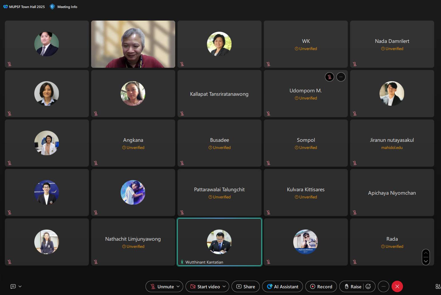Image resolution: width=441 pixels, height=295 pixels.
Task: Click avatar of woman in top row center
Action: point(219,44)
